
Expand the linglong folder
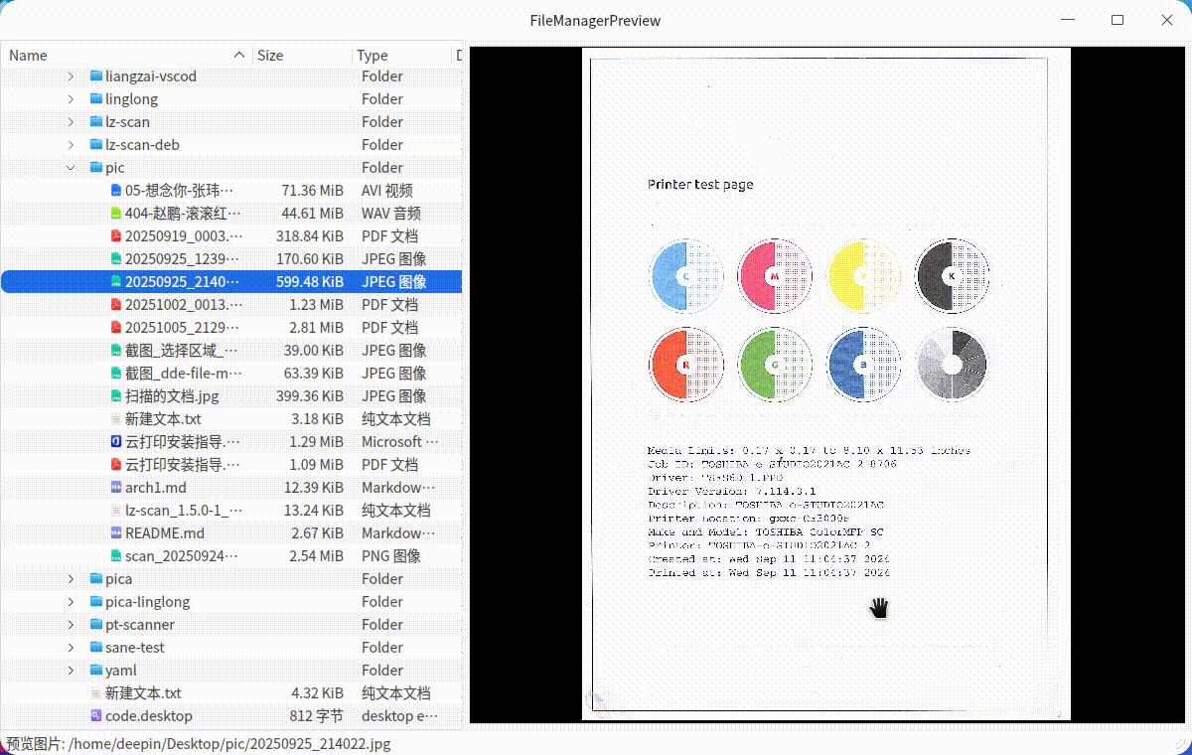[x=71, y=99]
